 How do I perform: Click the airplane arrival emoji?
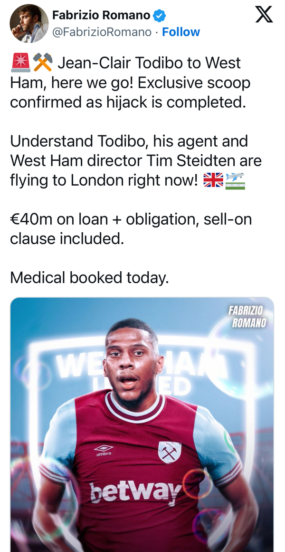pyautogui.click(x=236, y=180)
